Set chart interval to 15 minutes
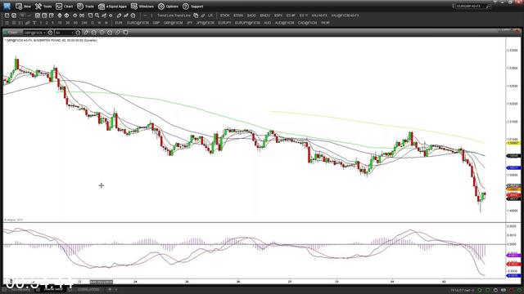 60,23
